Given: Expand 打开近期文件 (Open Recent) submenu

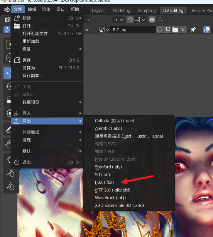Looking at the screenshot, I should click(x=47, y=34).
